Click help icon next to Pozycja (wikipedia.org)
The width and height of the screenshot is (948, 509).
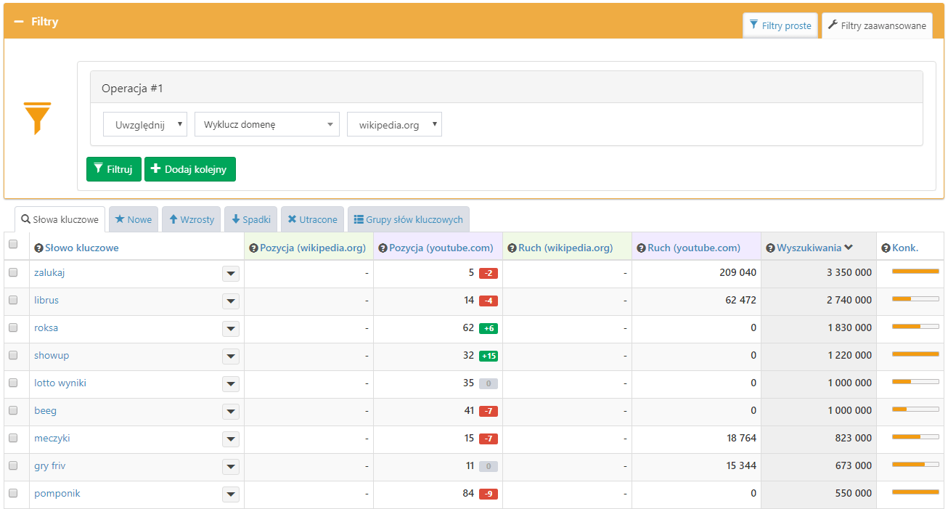[253, 248]
